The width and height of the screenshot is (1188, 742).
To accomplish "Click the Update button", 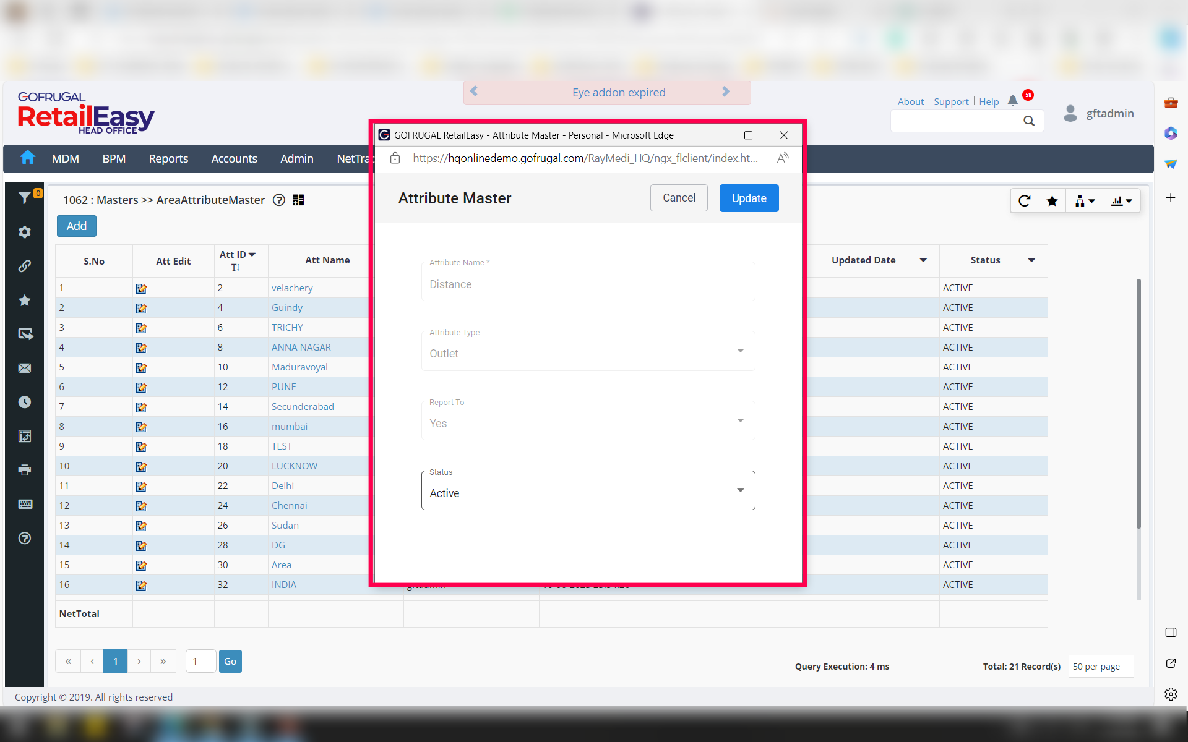I will [749, 198].
